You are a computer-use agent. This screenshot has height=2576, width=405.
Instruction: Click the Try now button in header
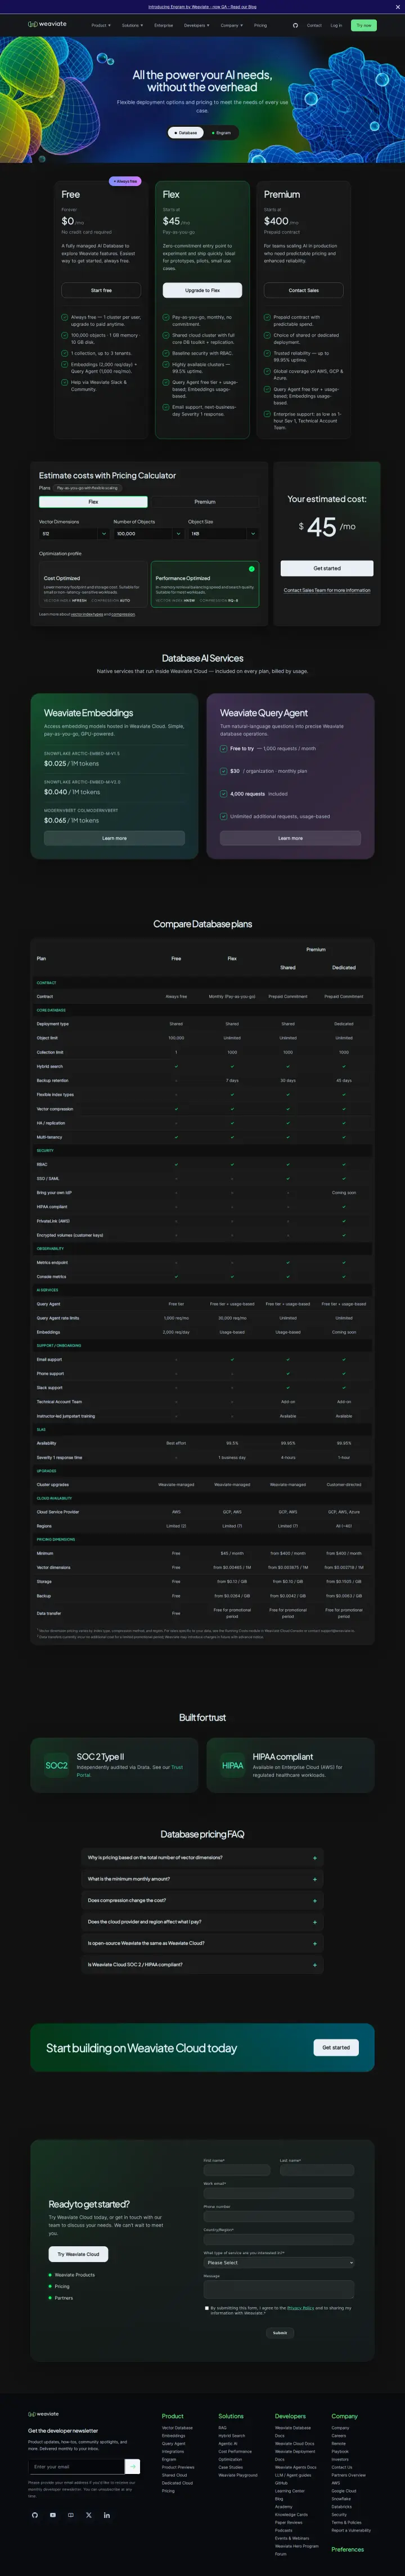pos(364,25)
